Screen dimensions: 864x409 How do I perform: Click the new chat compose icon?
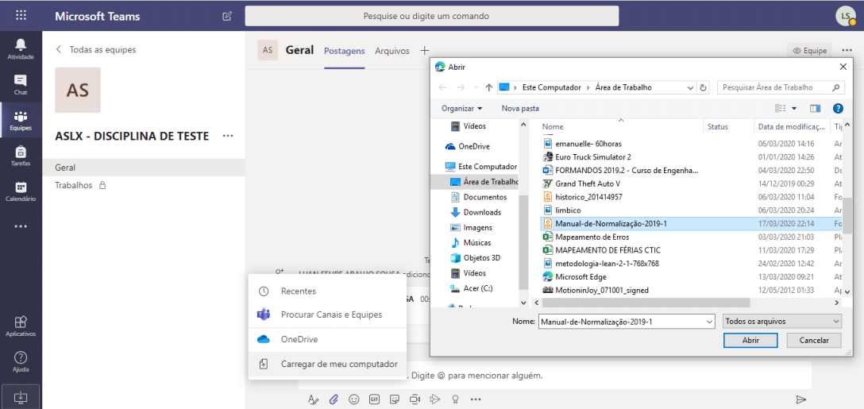pos(227,16)
